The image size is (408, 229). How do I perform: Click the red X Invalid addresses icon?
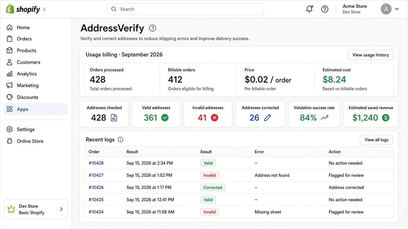(x=215, y=118)
